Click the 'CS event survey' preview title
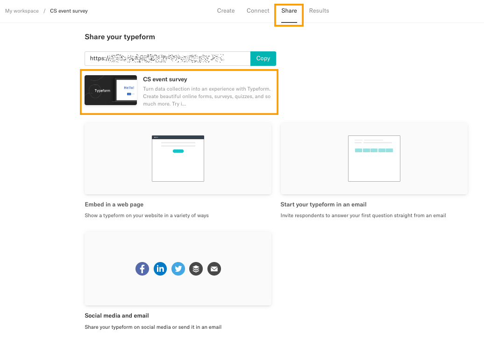The image size is (484, 340). (x=165, y=79)
